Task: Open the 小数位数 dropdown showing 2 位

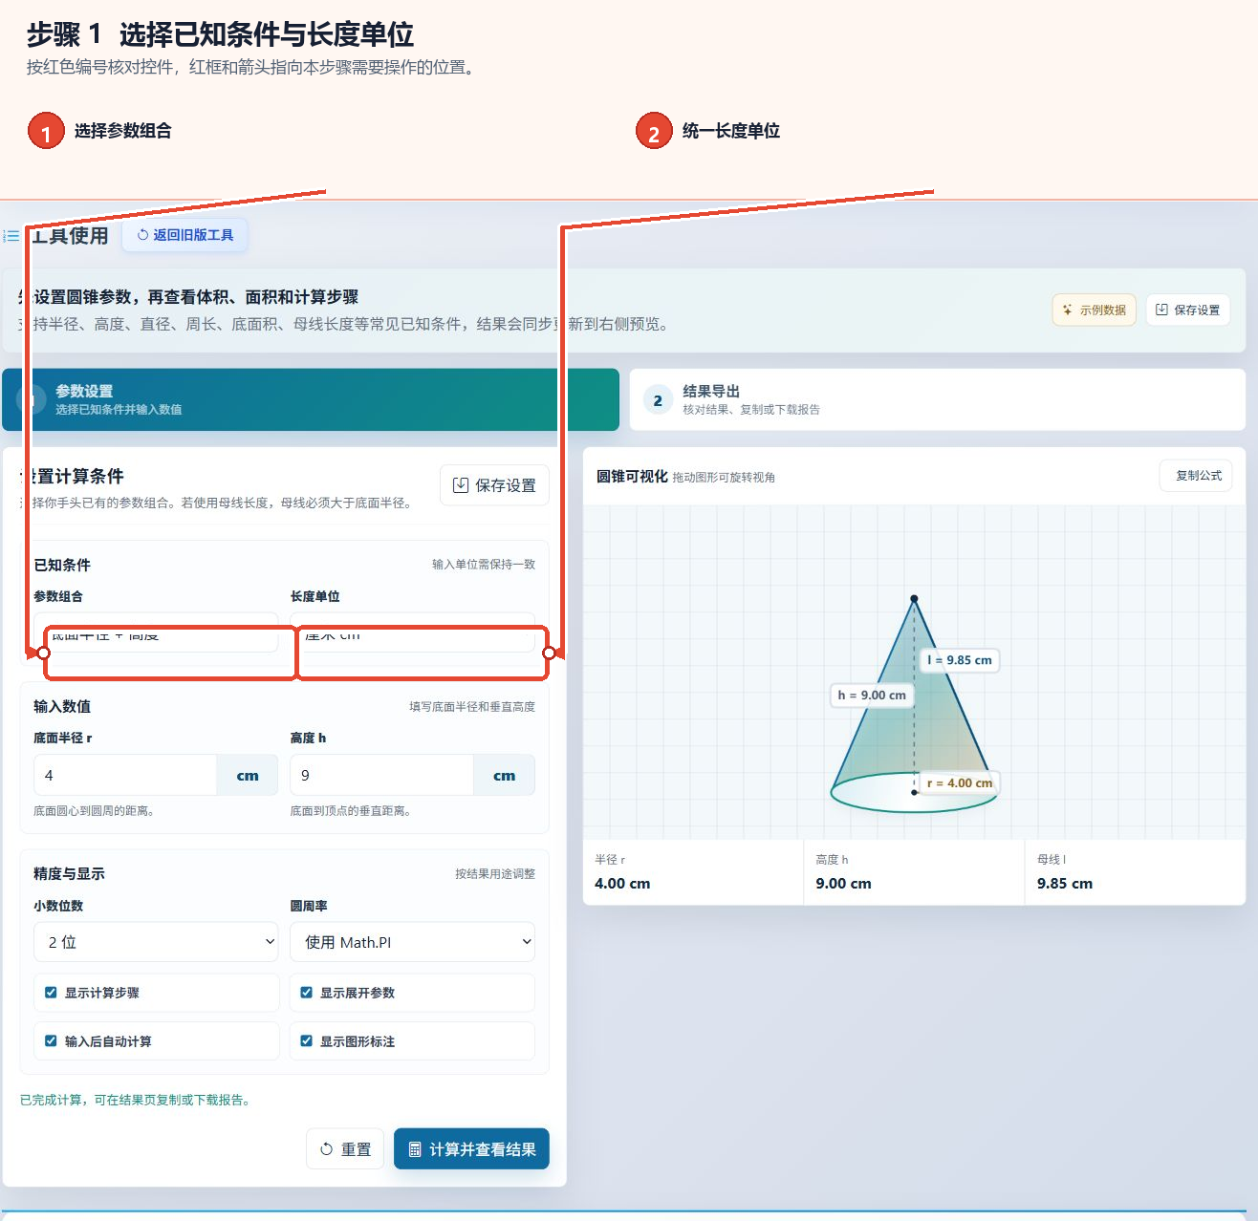Action: (x=156, y=942)
